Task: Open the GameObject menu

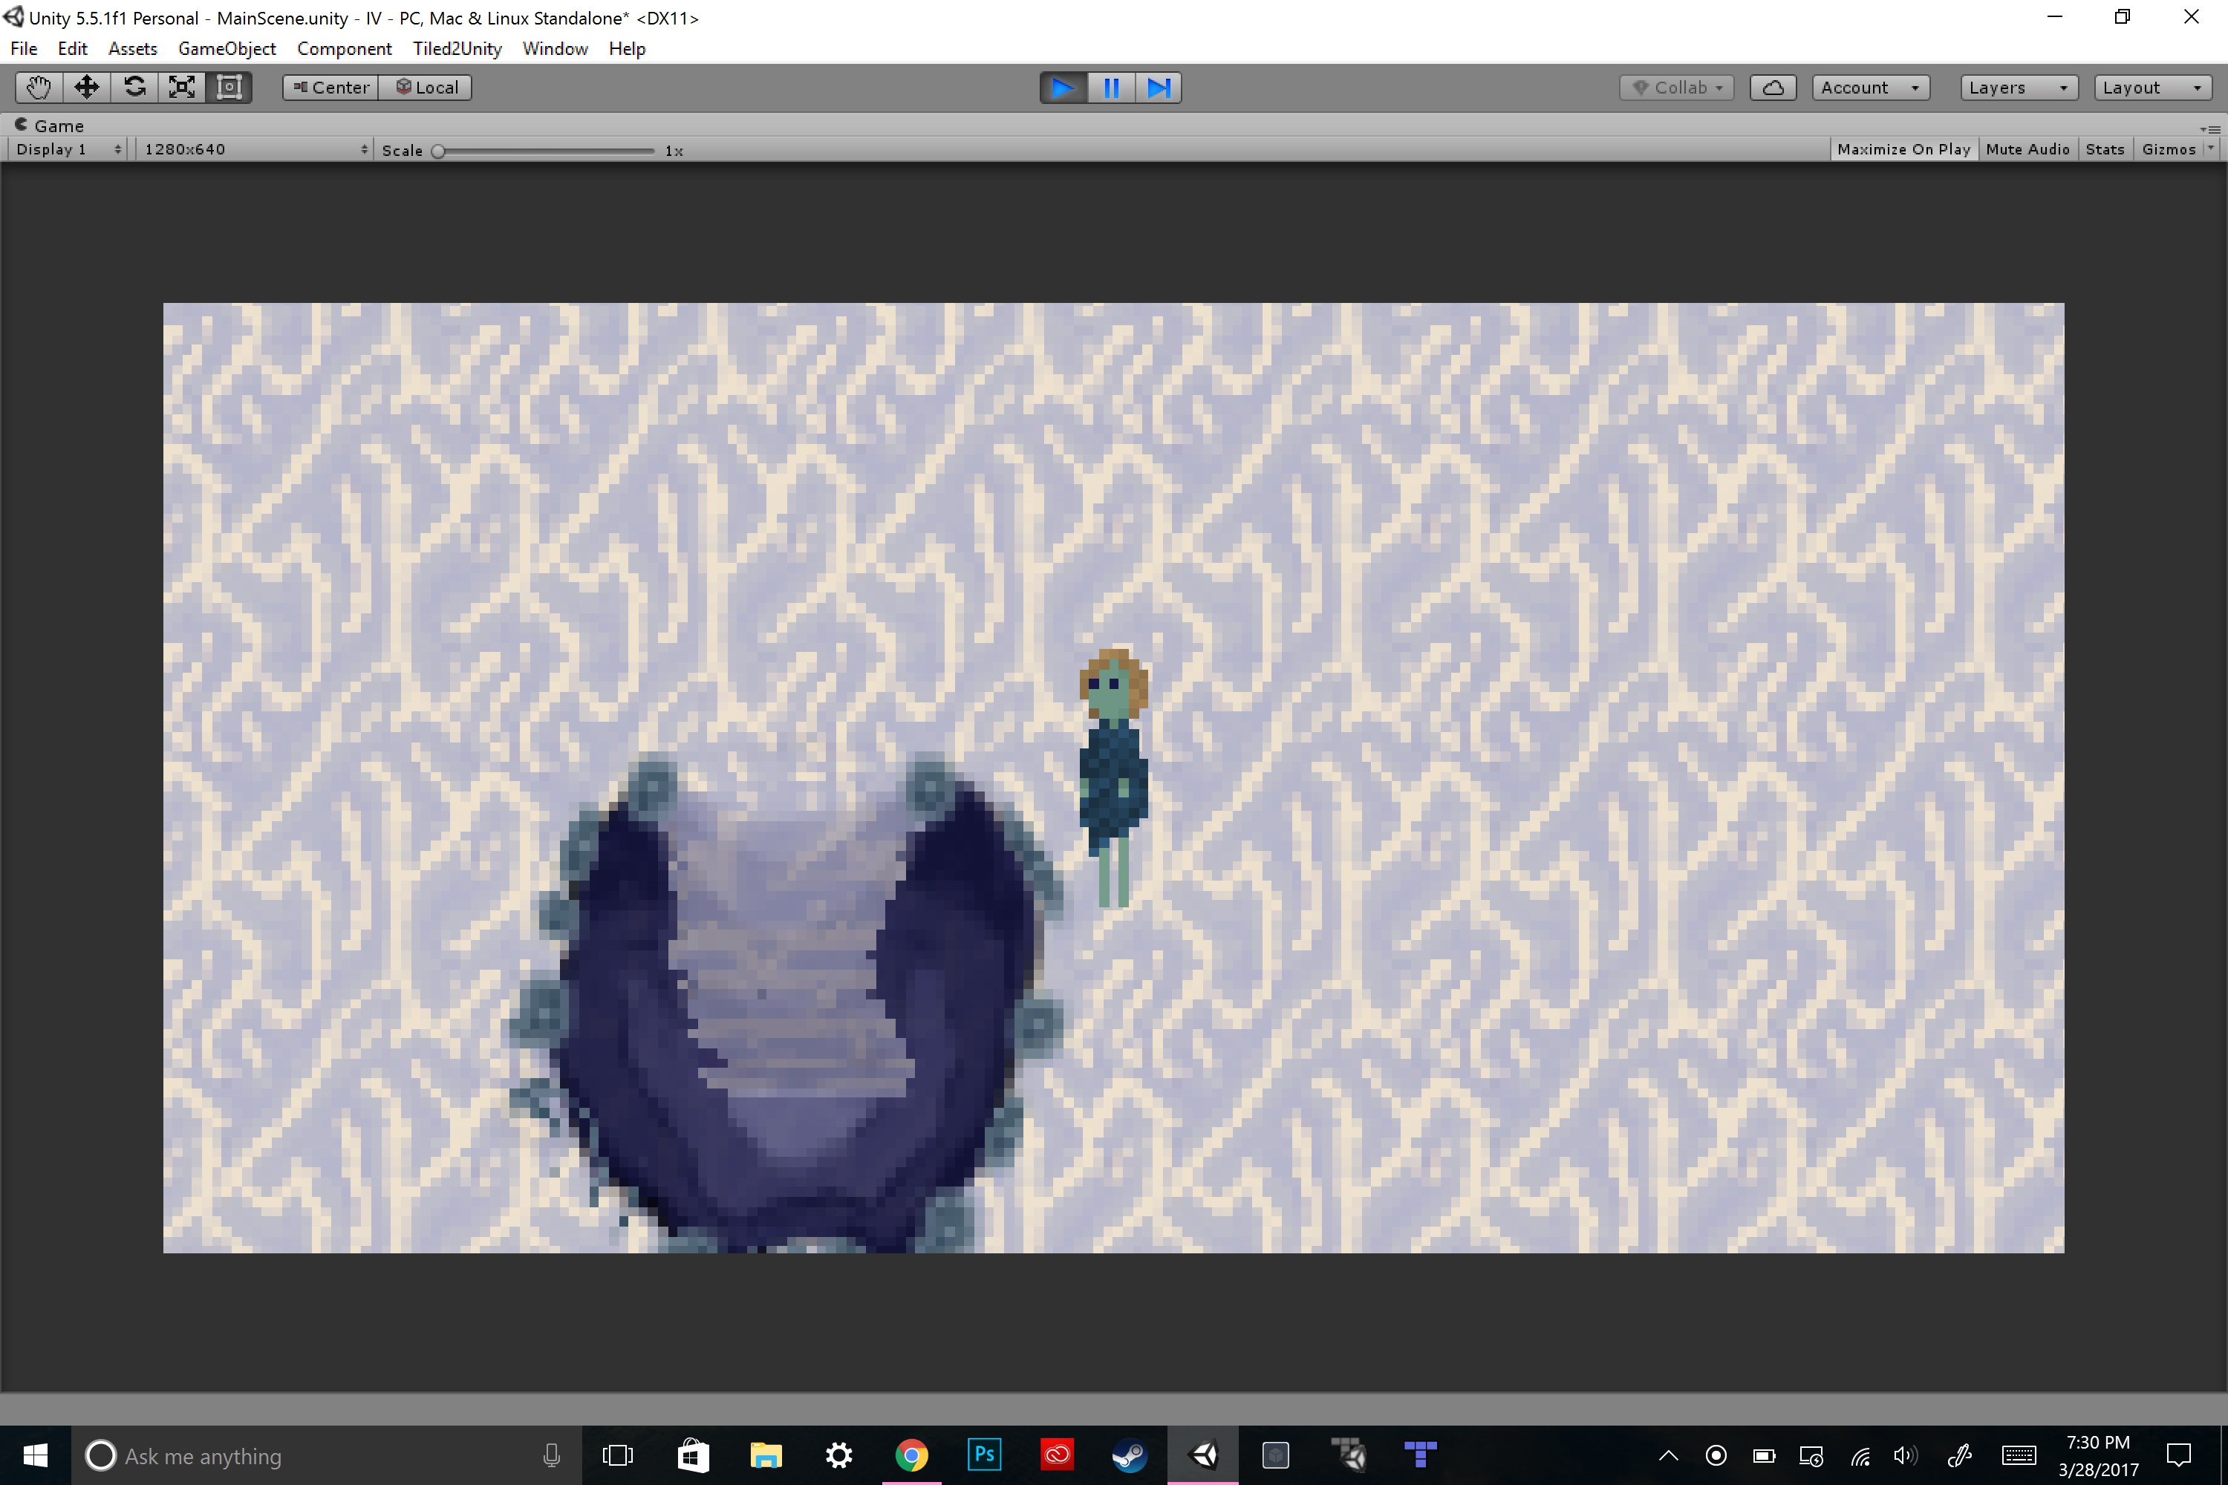Action: point(227,48)
